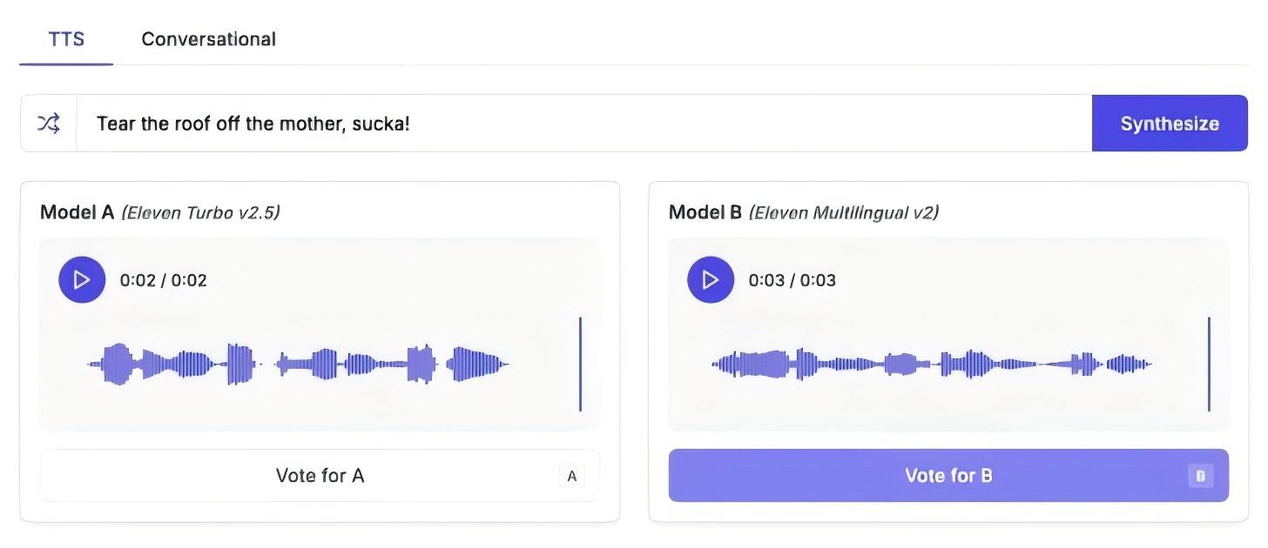Vote for B button

point(948,475)
